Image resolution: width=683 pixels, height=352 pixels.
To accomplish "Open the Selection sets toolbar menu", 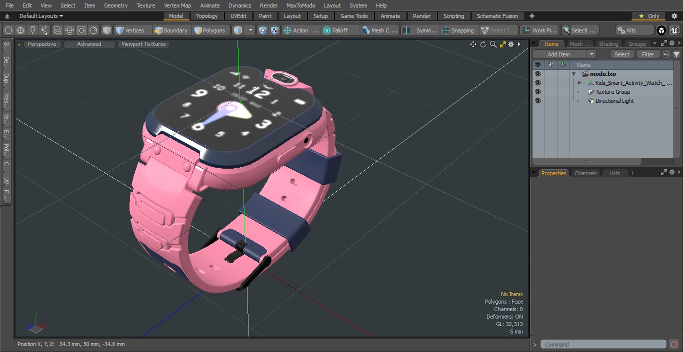I will [579, 30].
